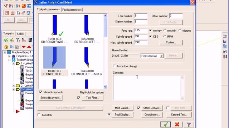Click the paperclip-shaped toolbar icon

[x=23, y=13]
